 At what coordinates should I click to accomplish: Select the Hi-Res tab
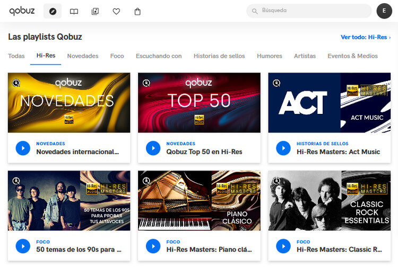46,56
